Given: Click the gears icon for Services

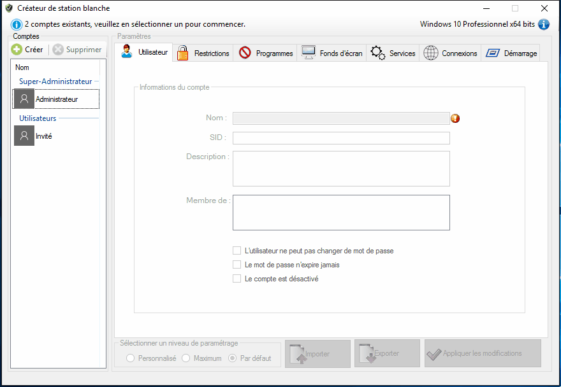Looking at the screenshot, I should coord(377,53).
